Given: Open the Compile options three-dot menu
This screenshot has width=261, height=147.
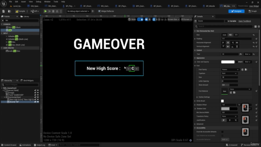Looking at the screenshot, I should [x=27, y=11].
